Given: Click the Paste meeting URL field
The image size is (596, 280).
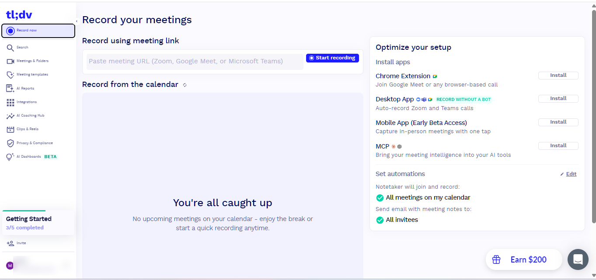Looking at the screenshot, I should (x=195, y=62).
